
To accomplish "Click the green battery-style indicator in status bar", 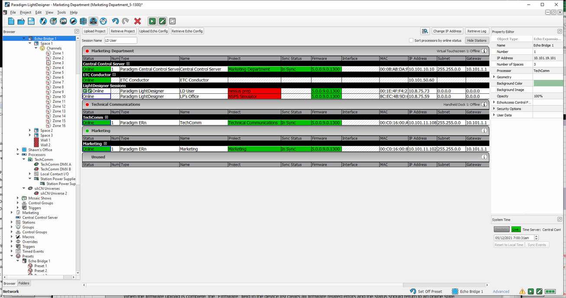I will [550, 292].
